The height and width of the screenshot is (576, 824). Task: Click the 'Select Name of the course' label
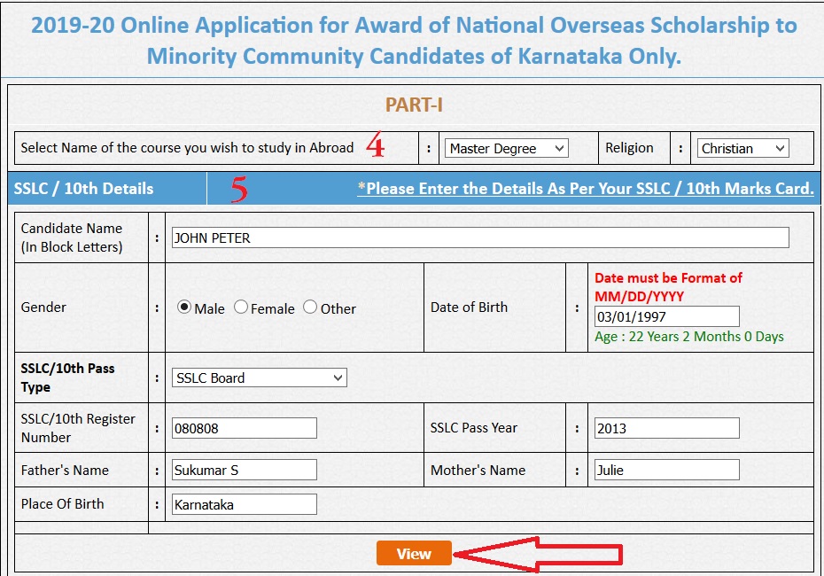(x=187, y=148)
